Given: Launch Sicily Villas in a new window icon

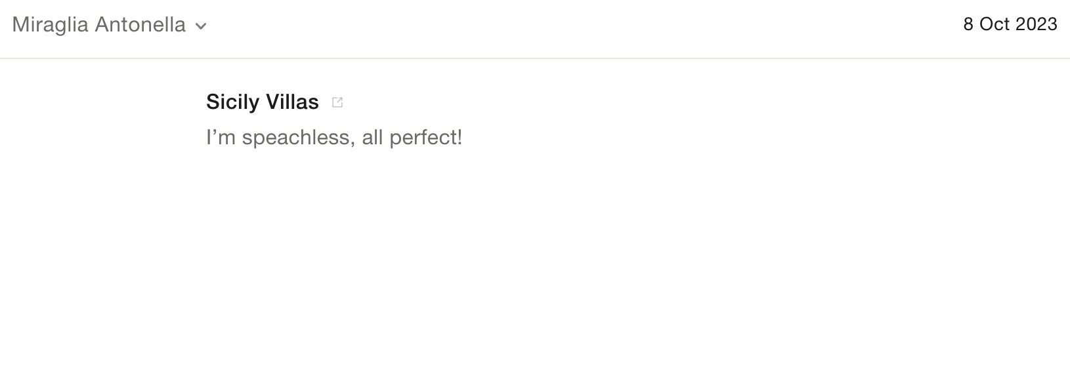Looking at the screenshot, I should pos(337,102).
